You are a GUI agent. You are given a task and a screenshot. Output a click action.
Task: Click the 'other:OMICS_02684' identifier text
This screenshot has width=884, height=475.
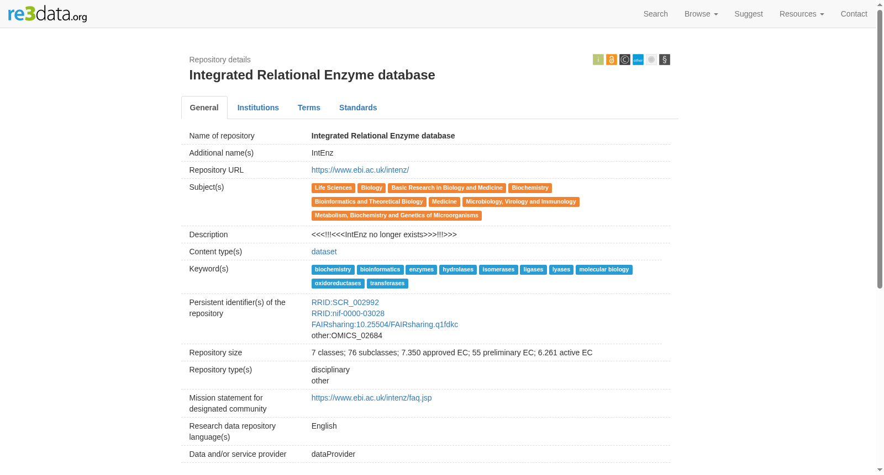tap(347, 335)
